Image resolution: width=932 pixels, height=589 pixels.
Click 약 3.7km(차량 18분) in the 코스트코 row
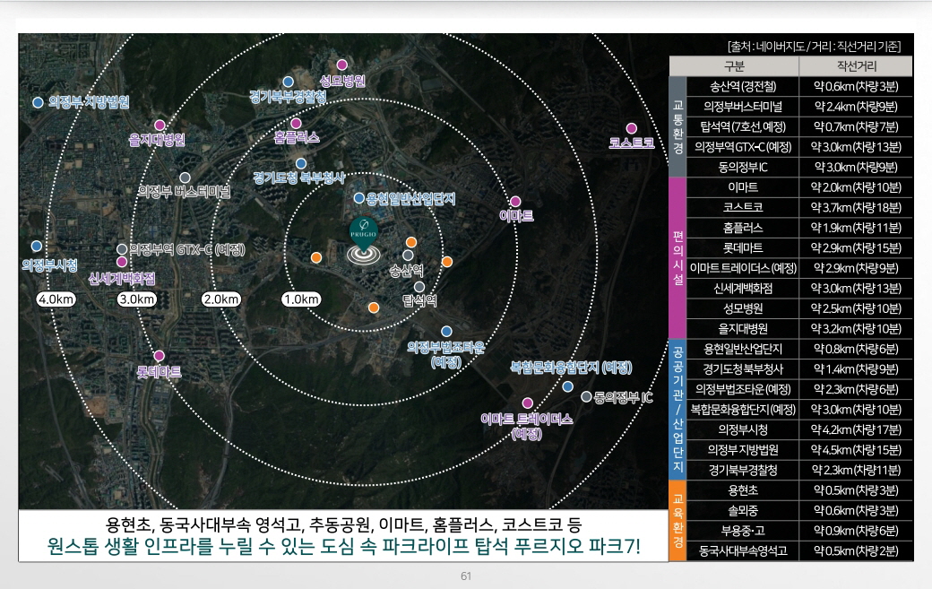point(856,207)
